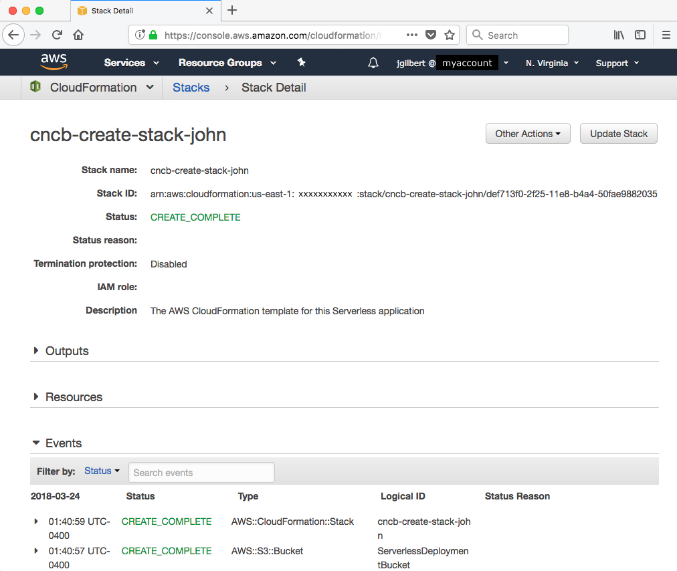
Task: Open the Services menu
Action: click(131, 63)
